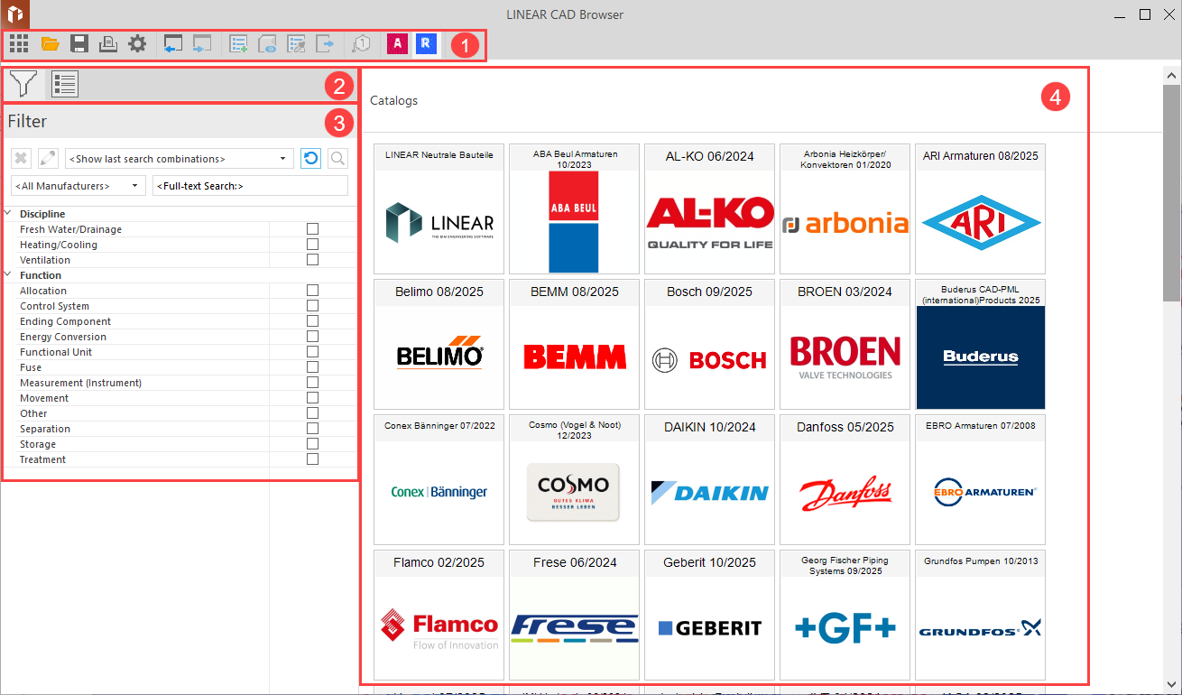
Task: Open the All Manufacturers dropdown
Action: click(x=78, y=186)
